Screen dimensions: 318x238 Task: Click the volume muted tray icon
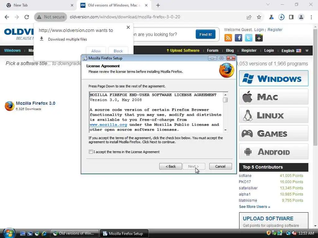(x=294, y=233)
